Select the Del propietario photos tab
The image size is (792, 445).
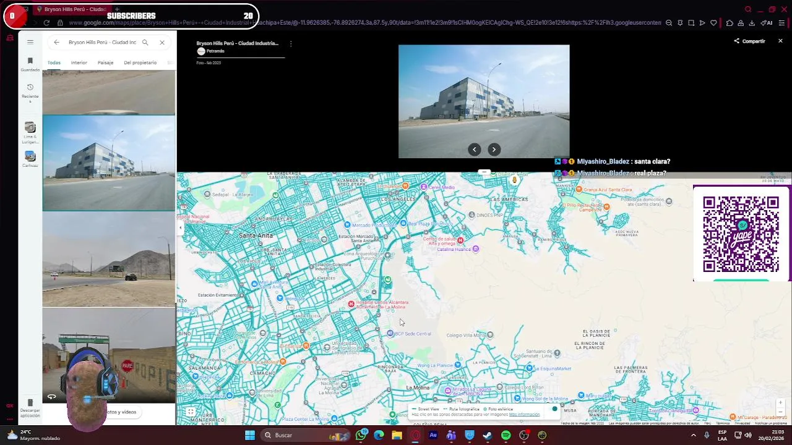pyautogui.click(x=140, y=62)
